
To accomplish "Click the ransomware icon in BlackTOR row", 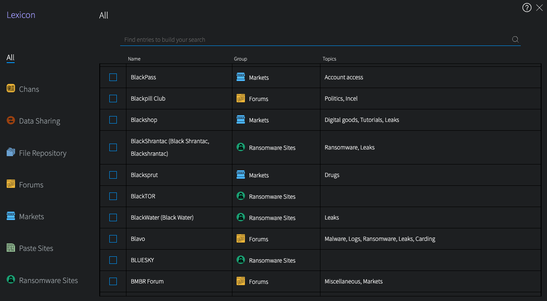I will click(x=241, y=196).
